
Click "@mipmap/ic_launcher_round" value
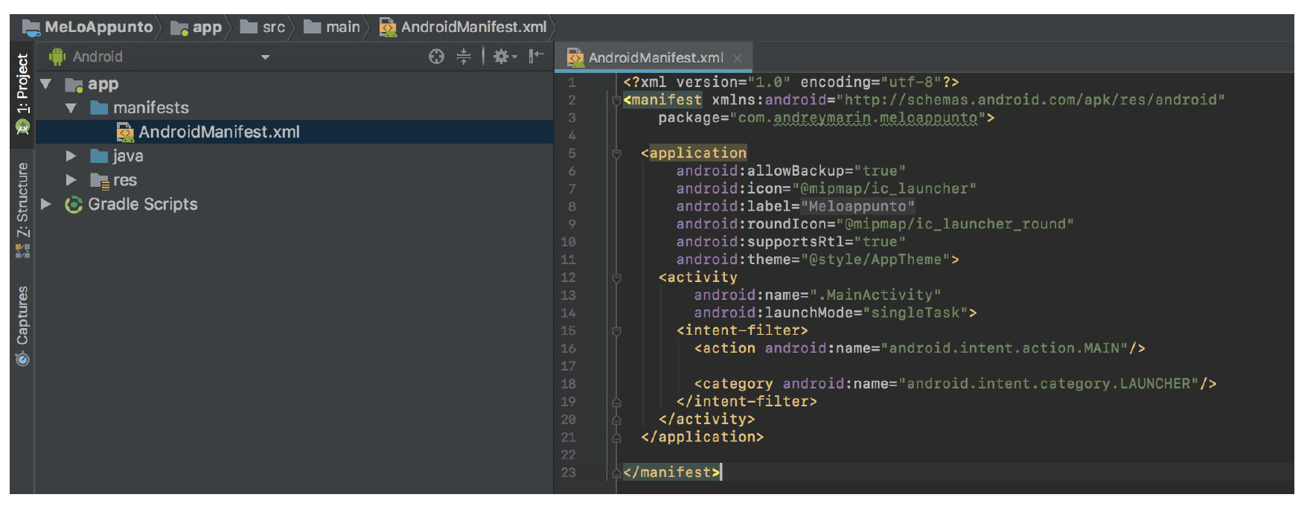955,224
